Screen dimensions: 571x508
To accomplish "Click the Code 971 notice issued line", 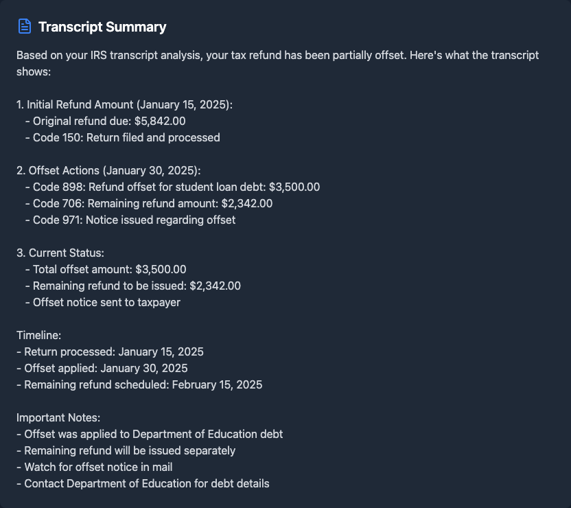I will (134, 220).
